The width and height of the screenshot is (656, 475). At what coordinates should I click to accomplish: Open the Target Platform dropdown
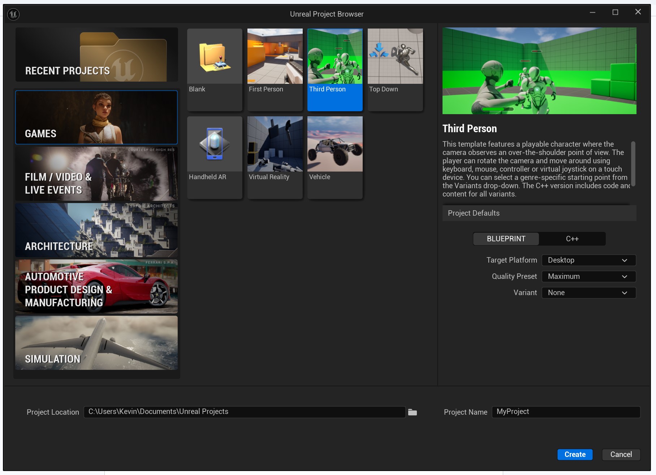[589, 260]
